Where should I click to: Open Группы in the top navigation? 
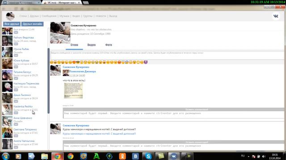(88, 16)
